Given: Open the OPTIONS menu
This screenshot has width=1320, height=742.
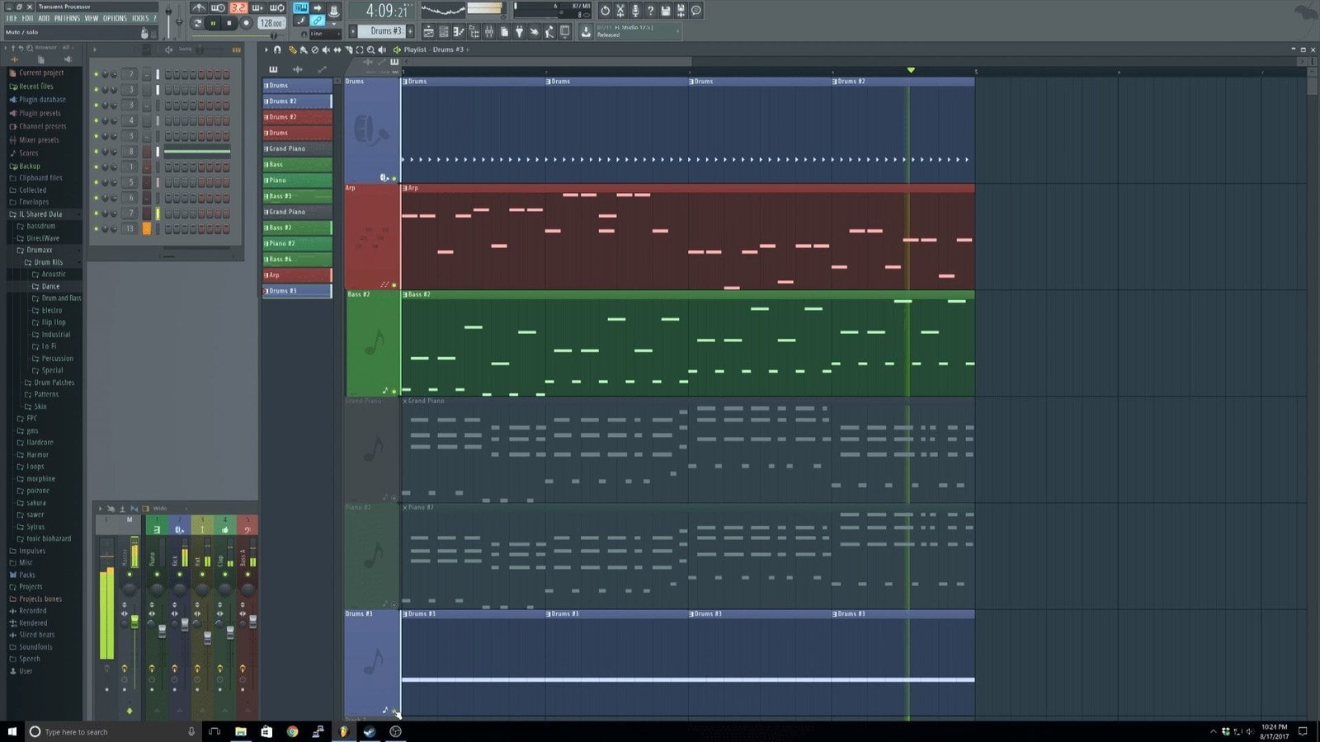Looking at the screenshot, I should [115, 18].
